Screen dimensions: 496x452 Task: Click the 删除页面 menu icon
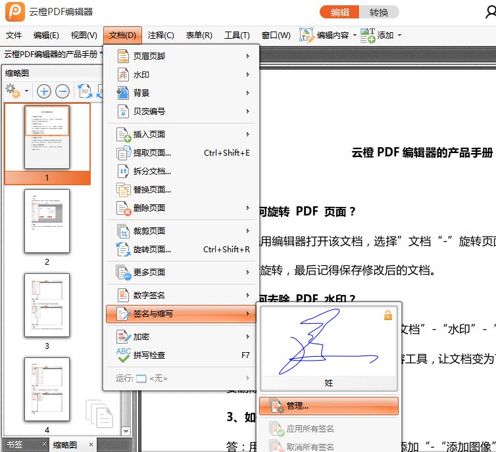click(124, 208)
